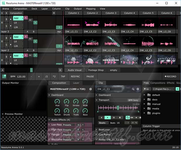Click the RESYNC button
Screen dimensions: 181x150
[x=75, y=77]
